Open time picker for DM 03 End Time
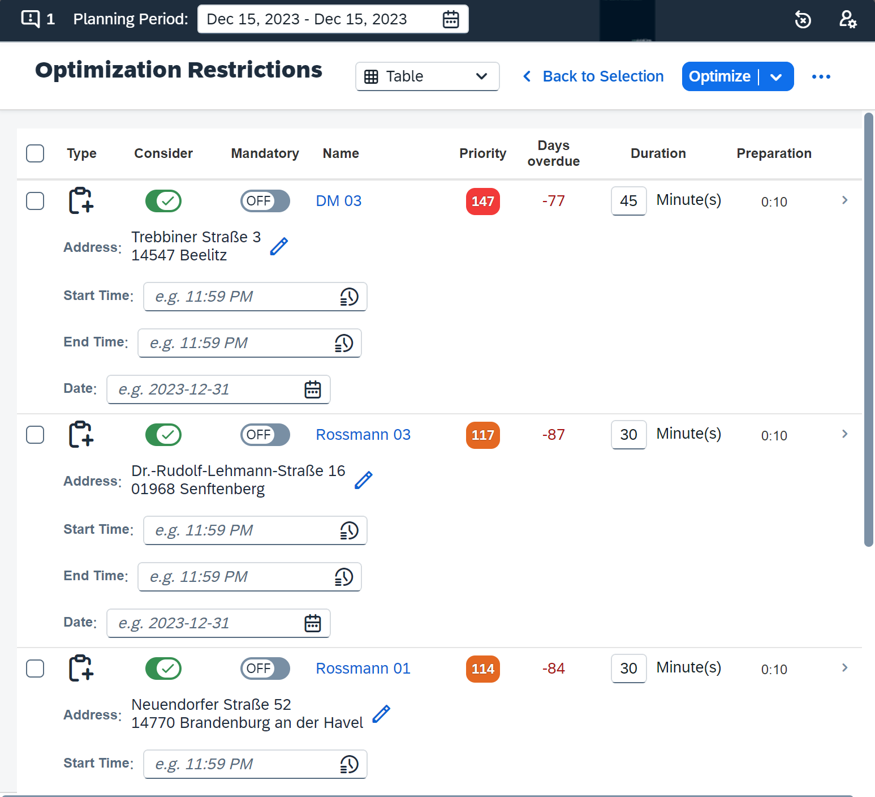 [343, 343]
